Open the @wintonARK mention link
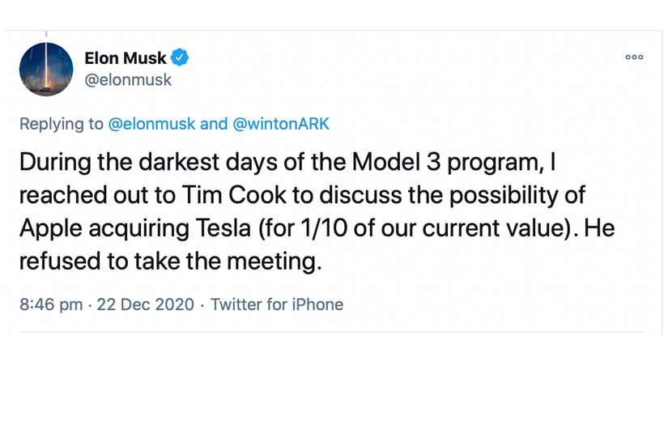This screenshot has height=429, width=664. tap(281, 124)
